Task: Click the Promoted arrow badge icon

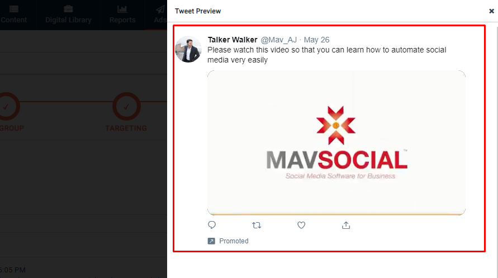Action: (211, 241)
